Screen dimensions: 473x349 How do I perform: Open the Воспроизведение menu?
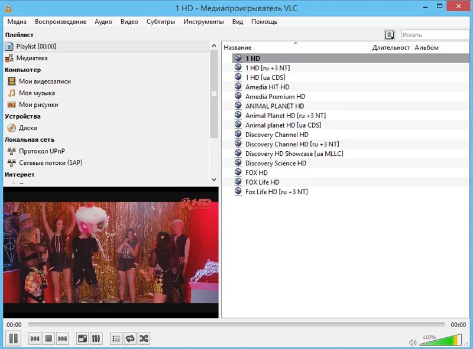(61, 22)
